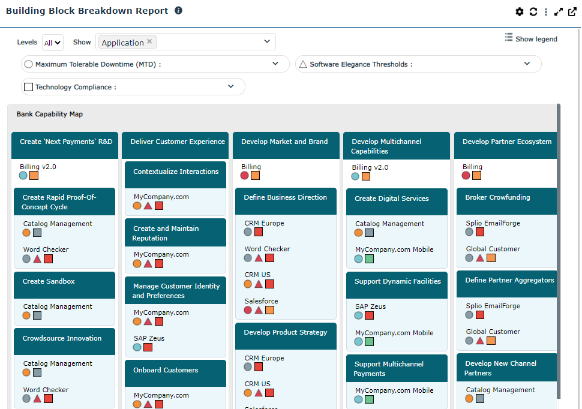
Task: Open report settings gear icon
Action: (x=520, y=12)
